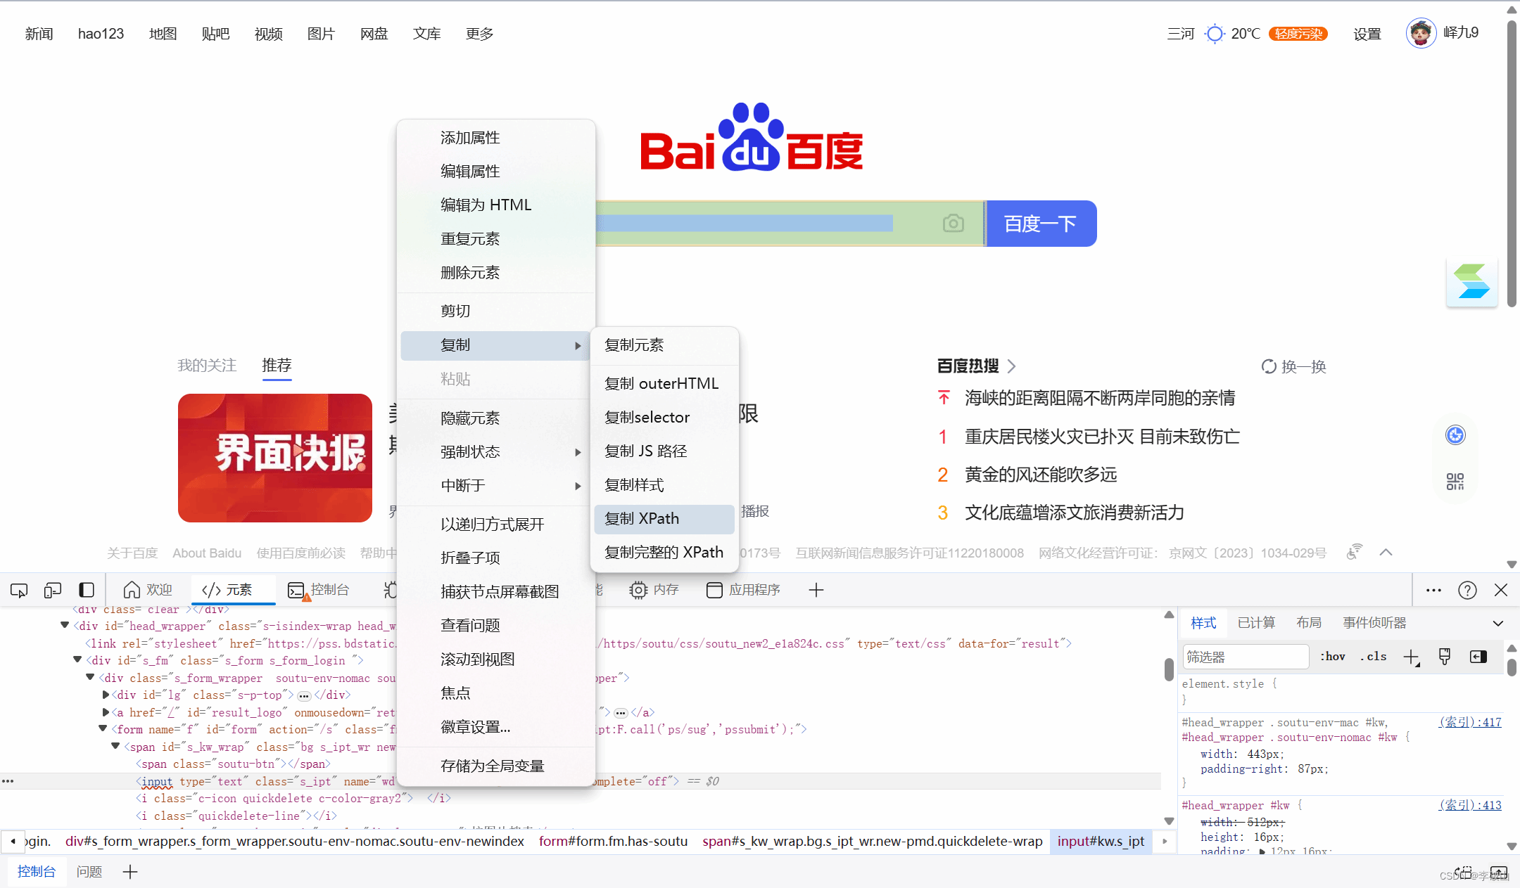Image resolution: width=1520 pixels, height=888 pixels.
Task: Expand the styles pane tabs chevron dropdown
Action: coord(1498,623)
